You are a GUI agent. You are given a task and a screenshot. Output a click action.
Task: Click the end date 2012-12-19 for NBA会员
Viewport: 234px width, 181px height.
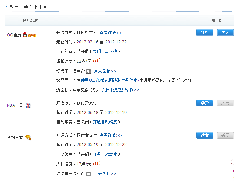click(x=116, y=112)
